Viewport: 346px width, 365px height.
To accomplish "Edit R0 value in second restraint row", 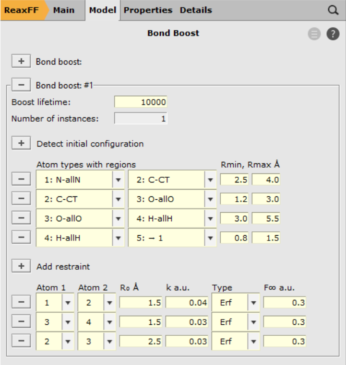I will (141, 322).
